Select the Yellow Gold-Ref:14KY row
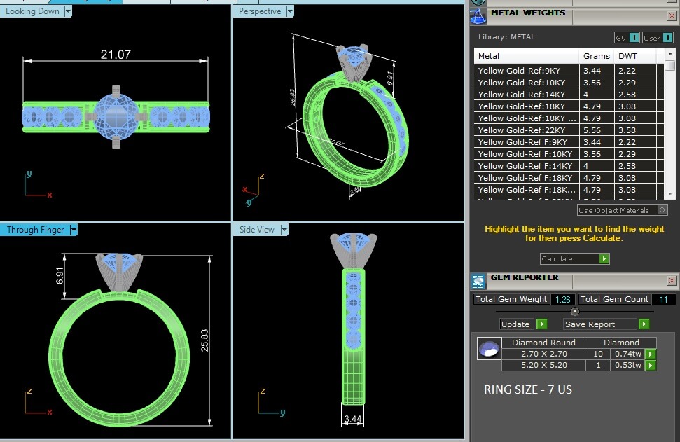Viewport: 680px width, 442px height. click(527, 95)
